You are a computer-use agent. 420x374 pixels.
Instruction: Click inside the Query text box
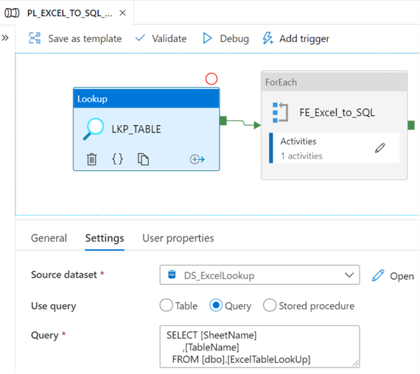click(259, 347)
